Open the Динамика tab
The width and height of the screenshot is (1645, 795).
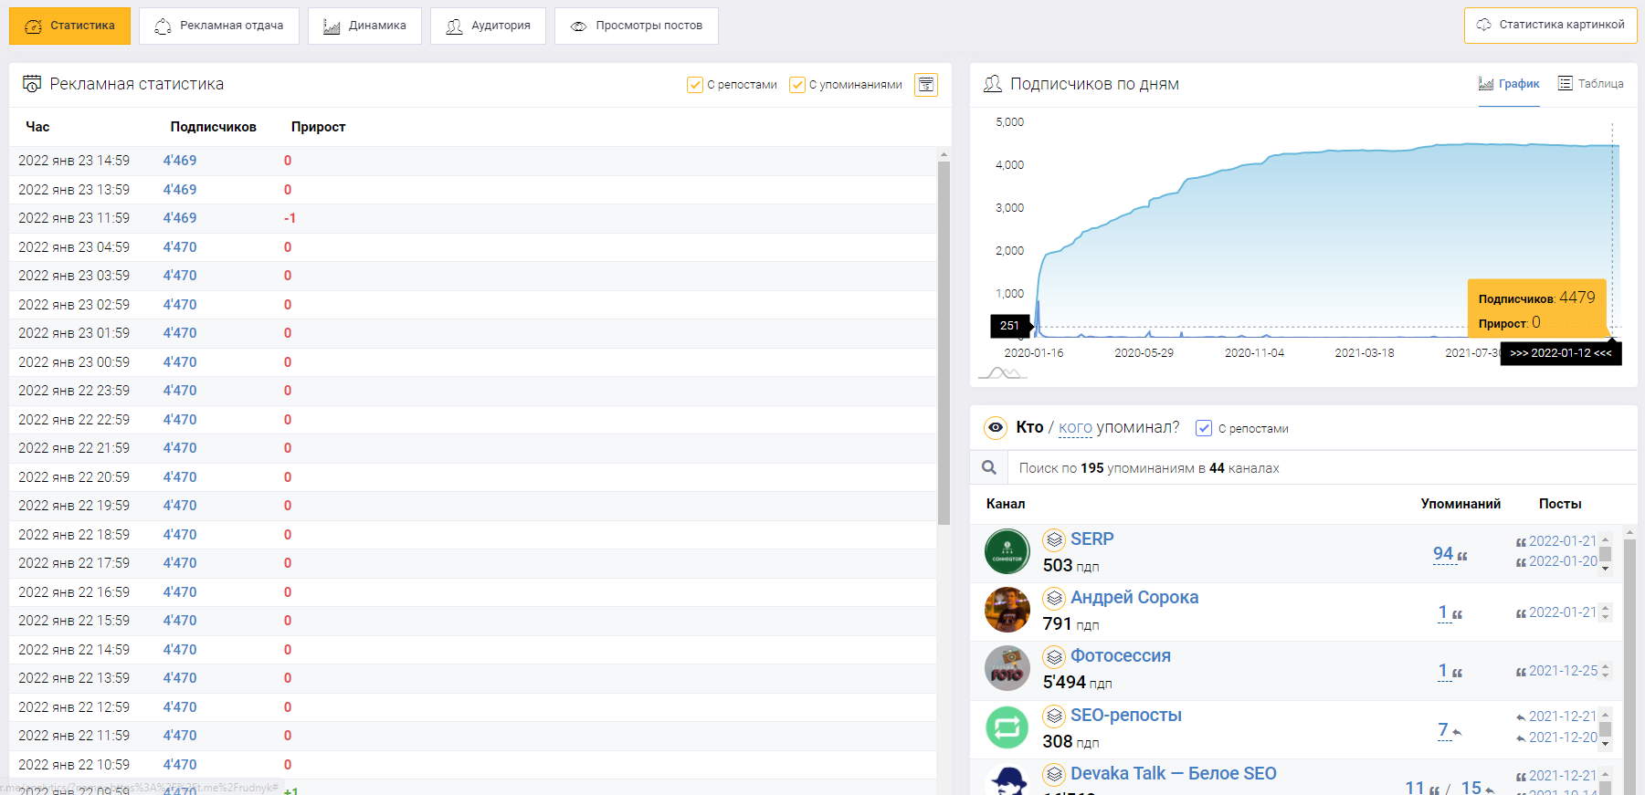coord(364,26)
